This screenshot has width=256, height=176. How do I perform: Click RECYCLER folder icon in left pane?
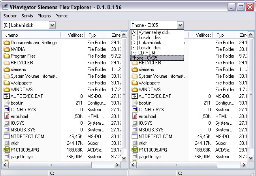(x=7, y=63)
